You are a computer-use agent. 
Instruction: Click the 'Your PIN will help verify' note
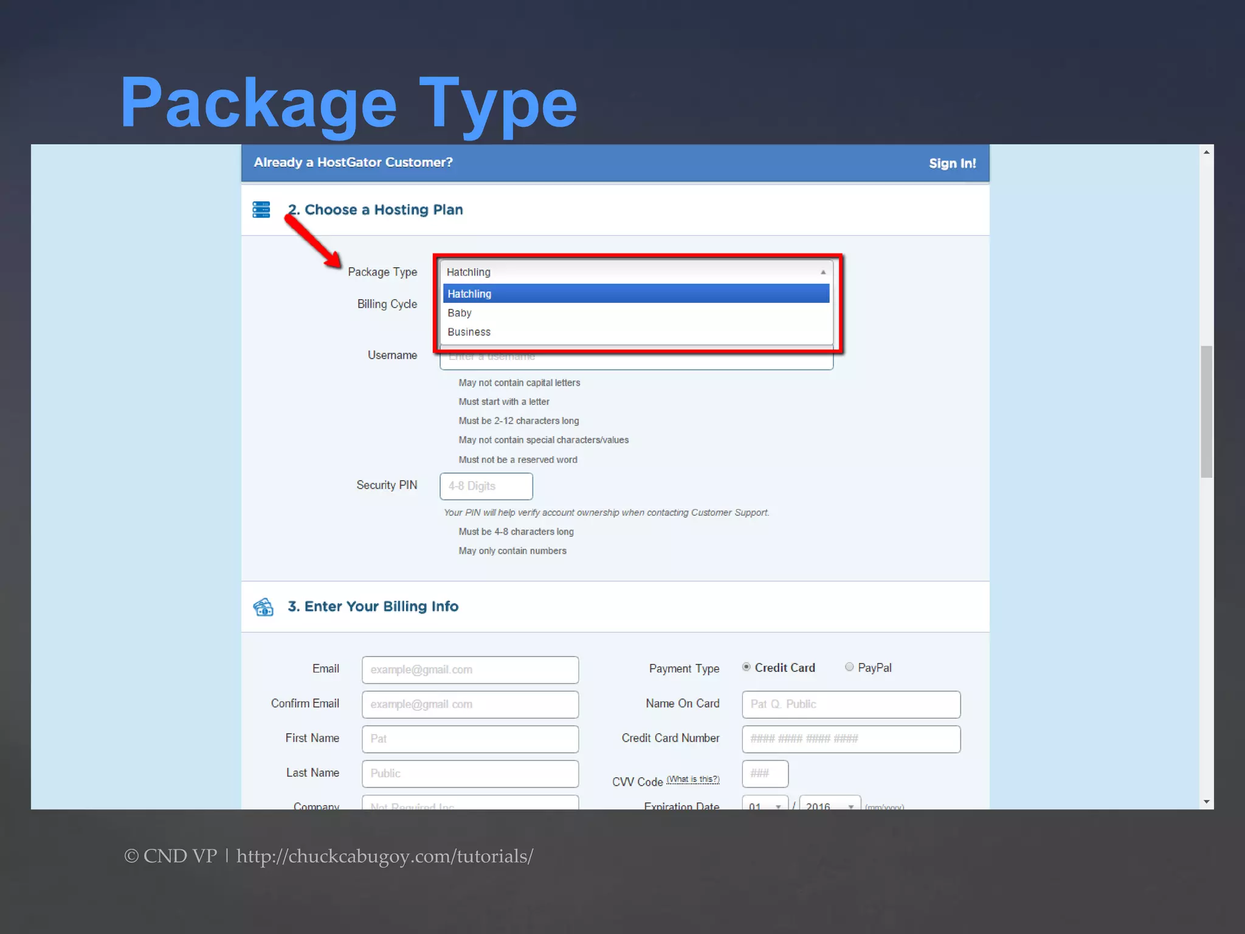tap(607, 513)
